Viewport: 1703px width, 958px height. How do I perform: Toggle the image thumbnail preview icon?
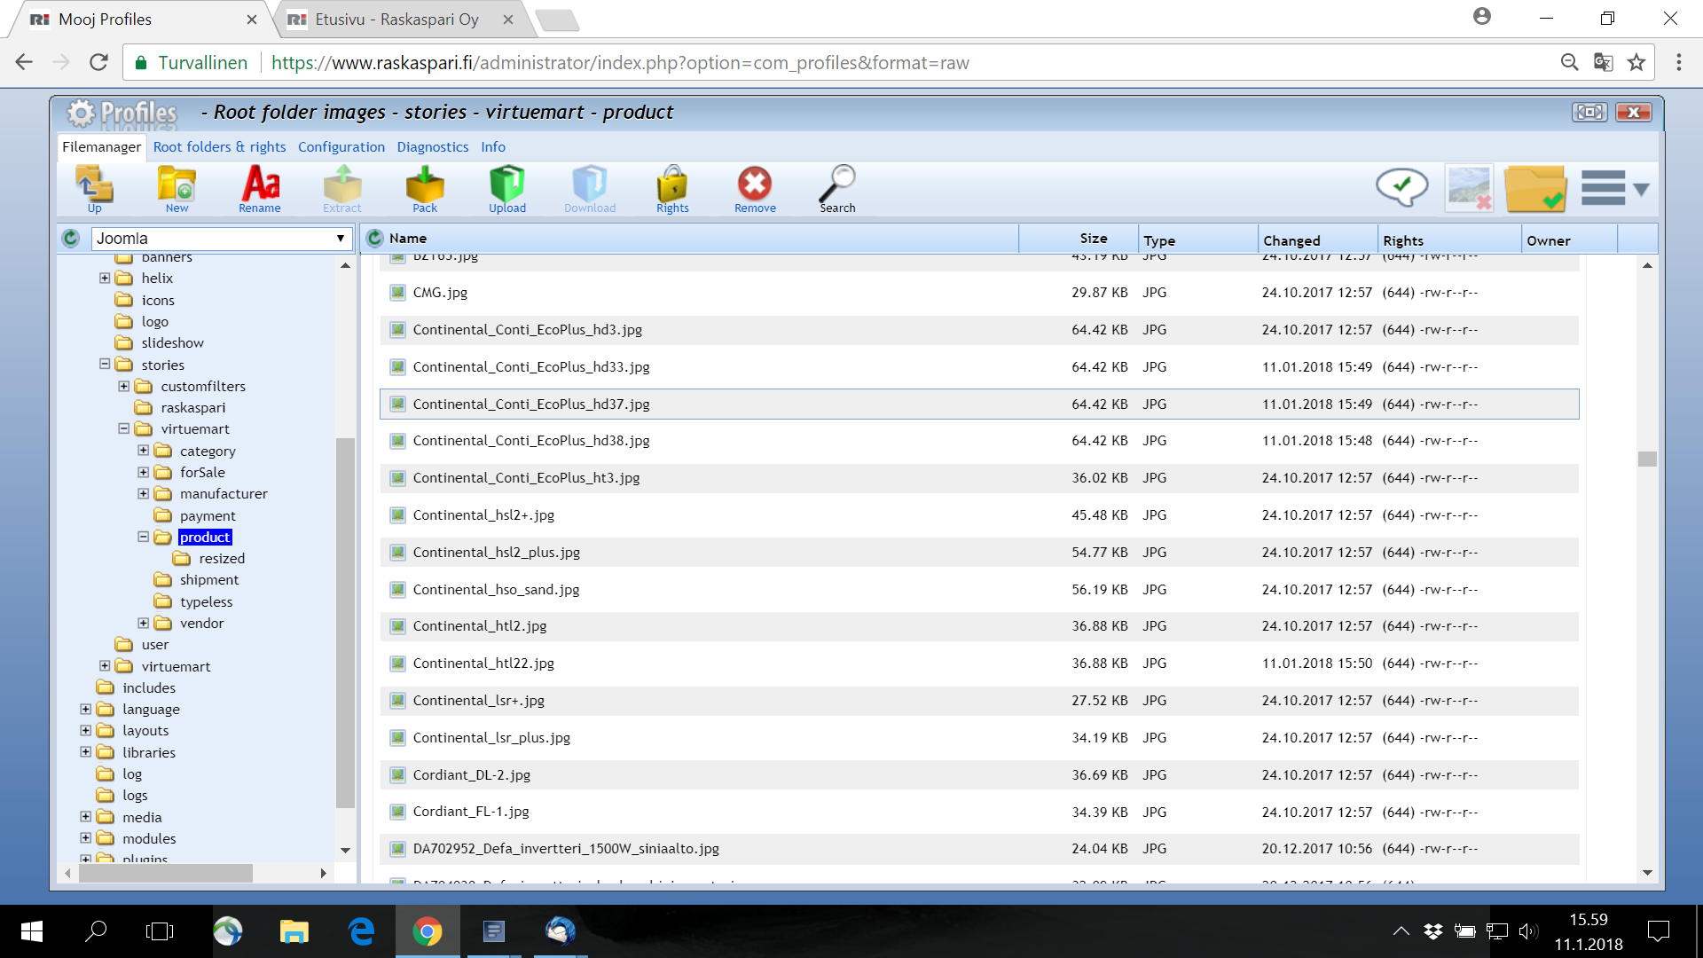pos(1469,188)
